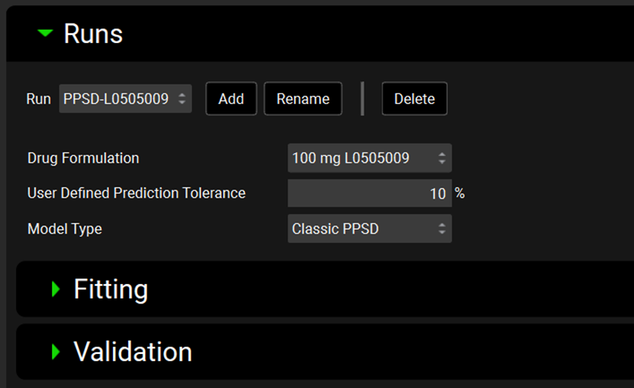Focus the prediction tolerance value field
This screenshot has height=388, width=634.
point(369,193)
